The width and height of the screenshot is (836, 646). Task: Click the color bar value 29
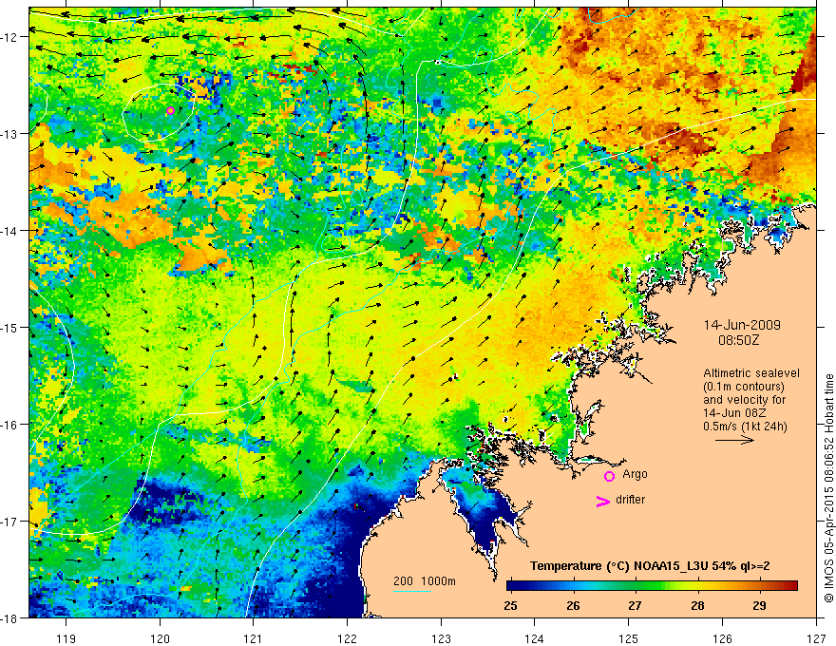[x=760, y=605]
